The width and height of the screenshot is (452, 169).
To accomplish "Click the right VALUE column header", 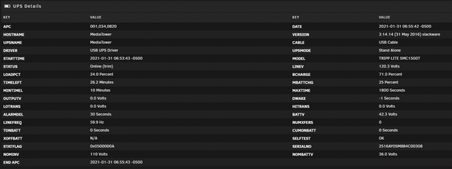I will tap(384, 17).
